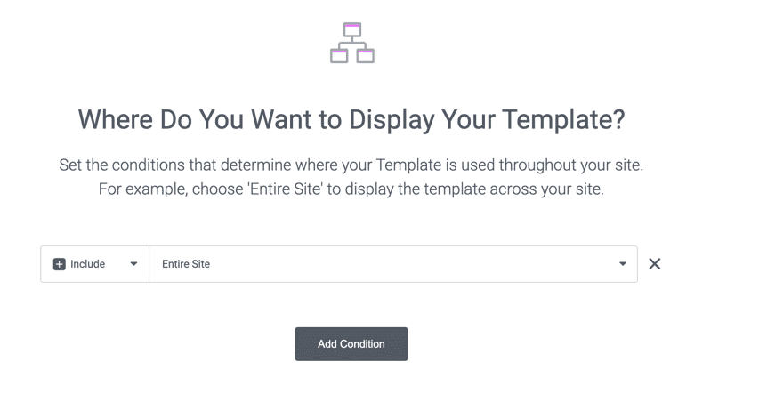The image size is (759, 418).
Task: Click the Entire Site value text
Action: coord(186,264)
